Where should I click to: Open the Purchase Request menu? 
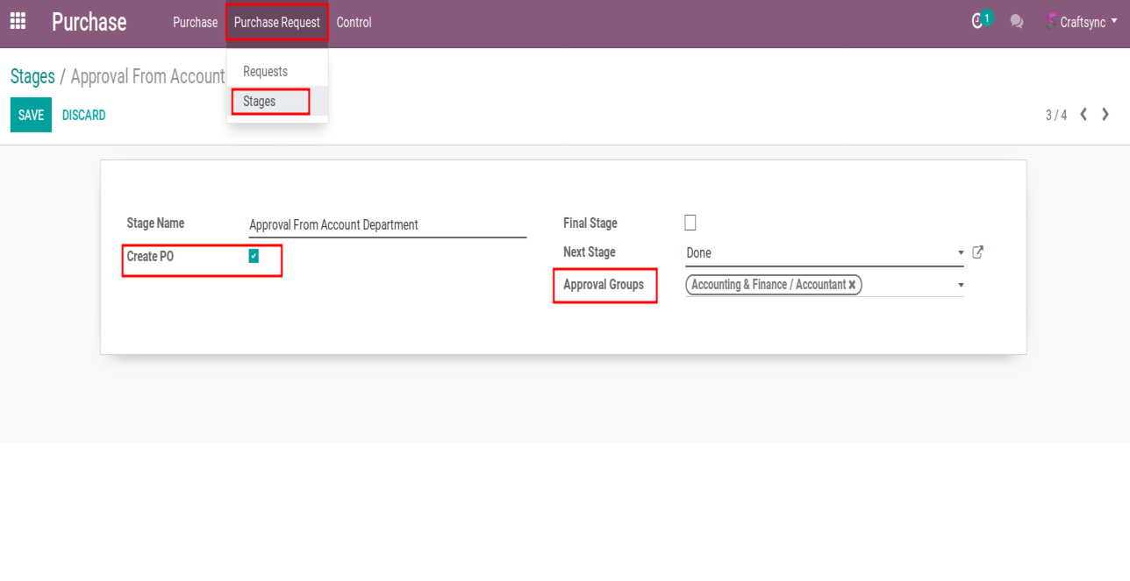point(276,22)
